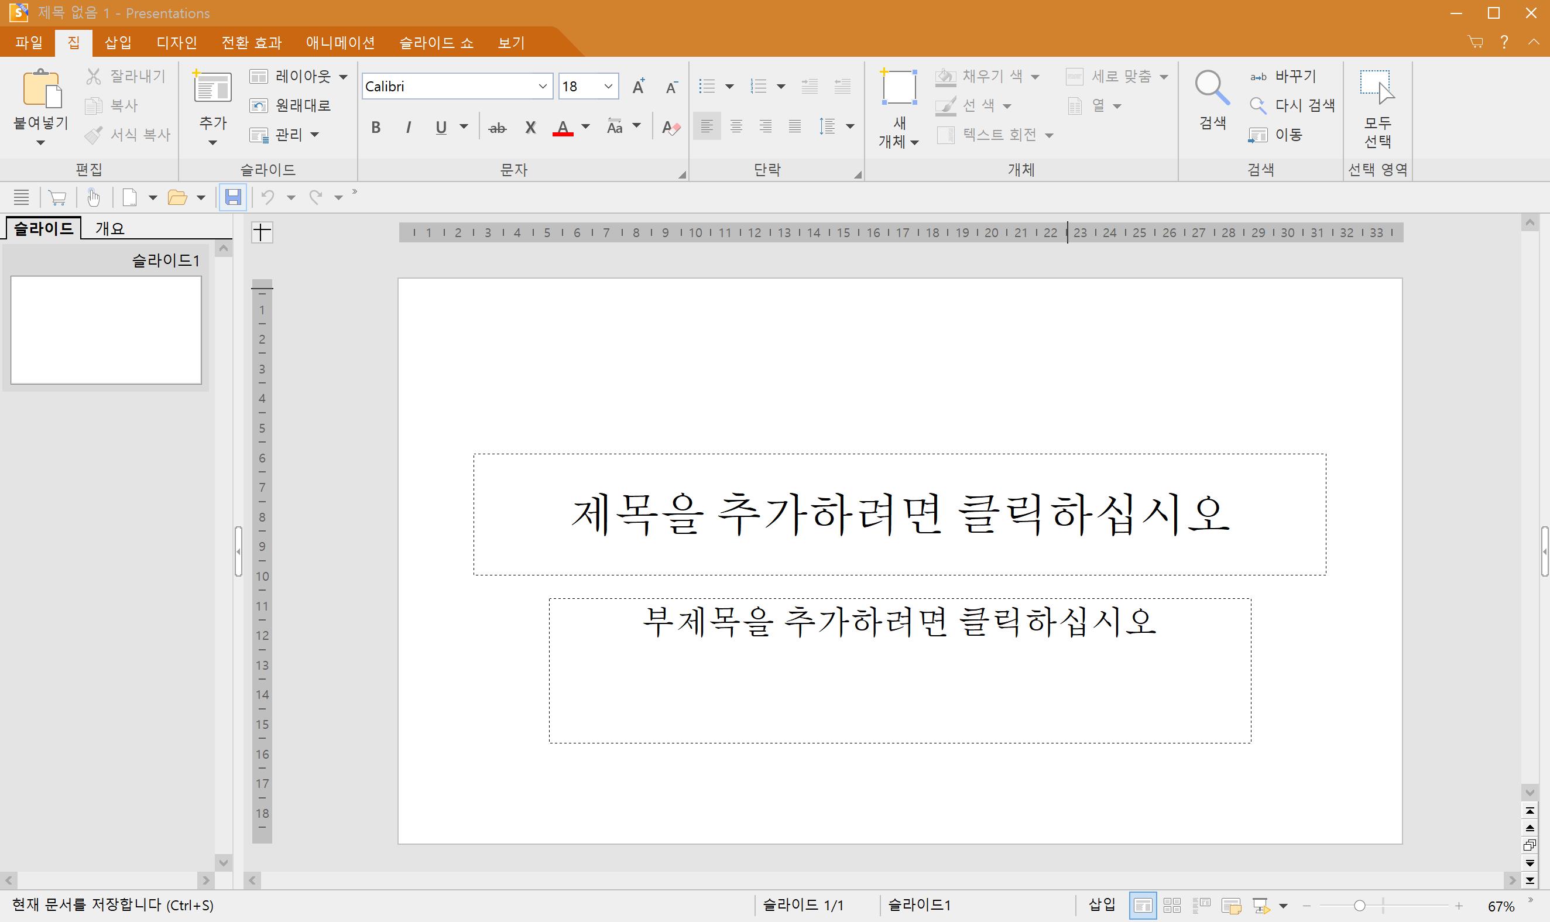Click the line spacing icon

tap(827, 127)
